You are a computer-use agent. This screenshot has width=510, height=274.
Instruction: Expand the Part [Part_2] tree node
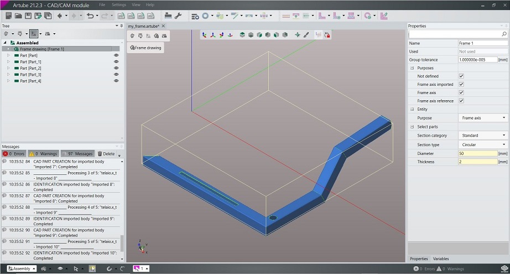[8, 68]
